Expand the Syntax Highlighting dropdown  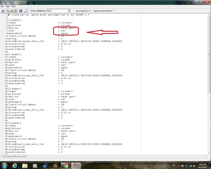69,11
